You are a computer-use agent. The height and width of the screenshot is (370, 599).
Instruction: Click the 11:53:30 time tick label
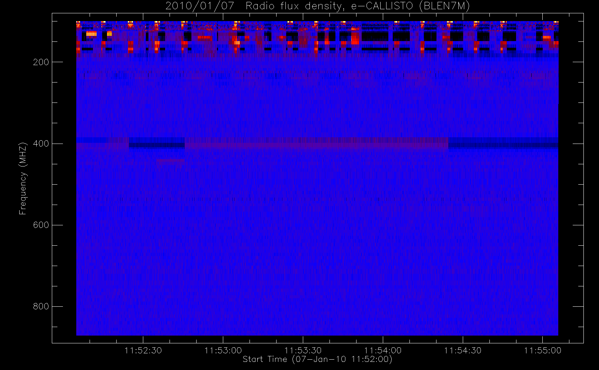pyautogui.click(x=303, y=350)
